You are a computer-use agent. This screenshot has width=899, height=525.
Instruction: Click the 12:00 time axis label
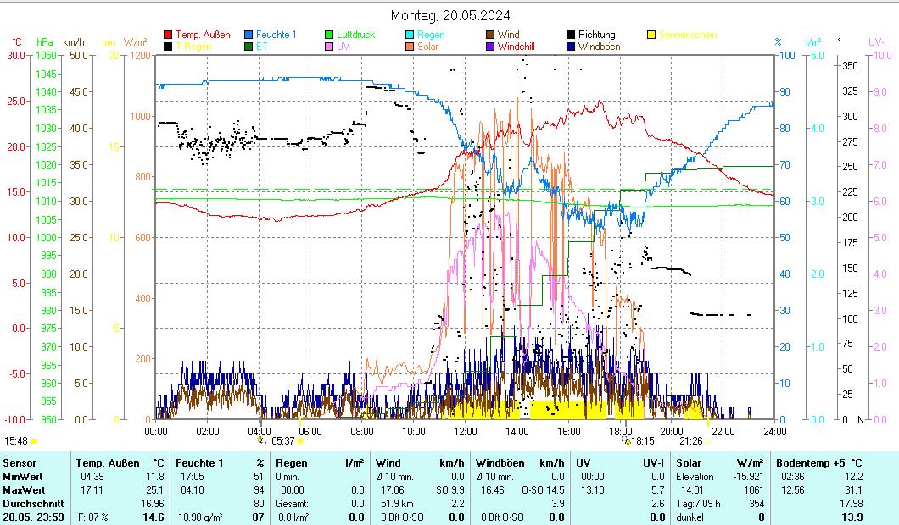pyautogui.click(x=466, y=431)
